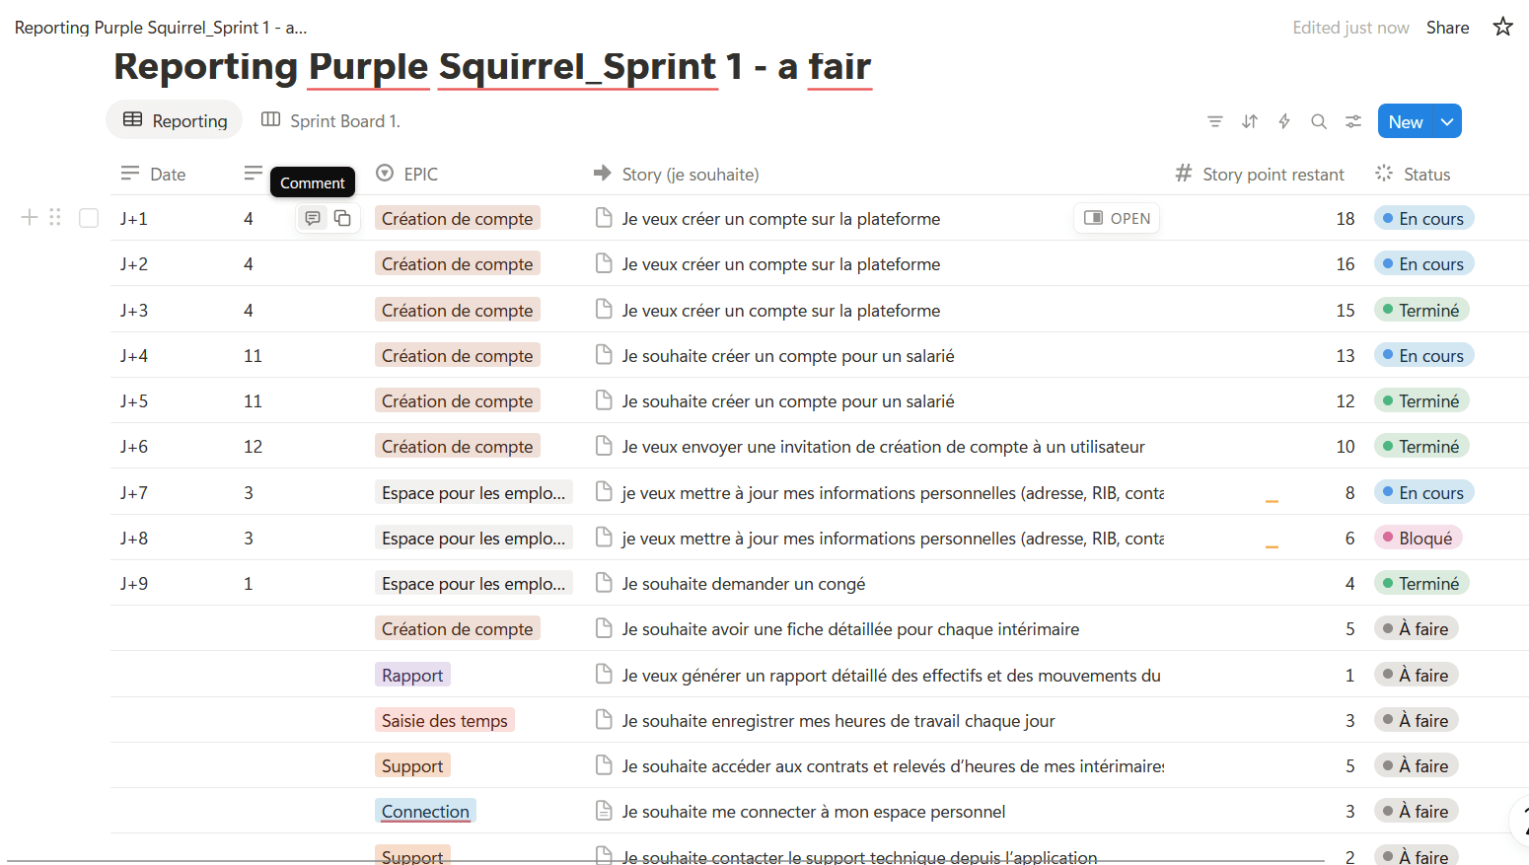Click the duplicate icon next to Comment
The image size is (1529, 865).
point(342,217)
